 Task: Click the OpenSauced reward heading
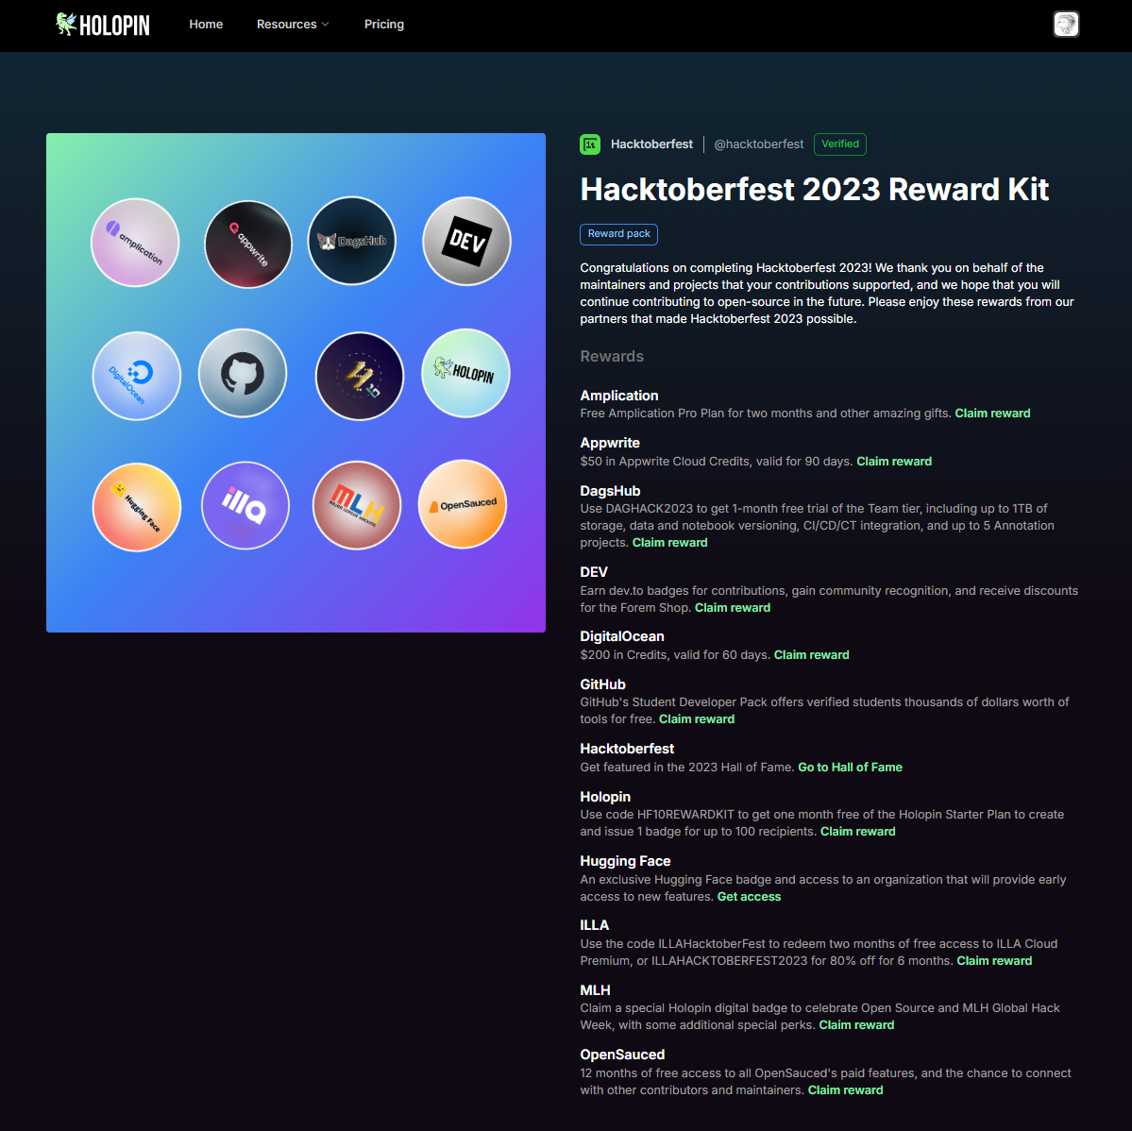point(621,1055)
